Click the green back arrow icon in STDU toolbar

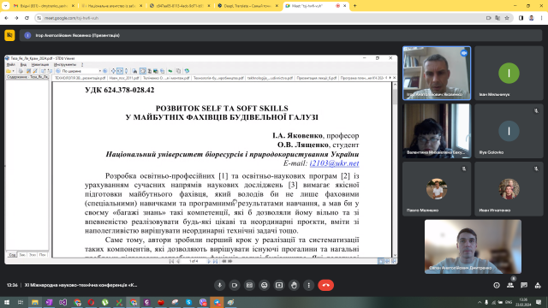(x=170, y=71)
